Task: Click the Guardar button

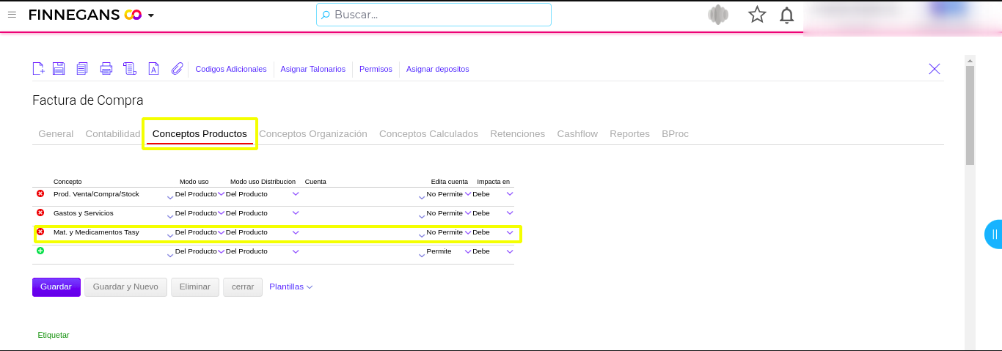Action: (56, 287)
